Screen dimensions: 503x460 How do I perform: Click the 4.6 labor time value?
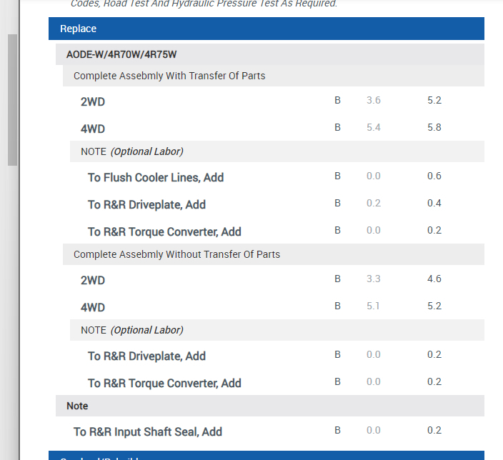click(434, 279)
